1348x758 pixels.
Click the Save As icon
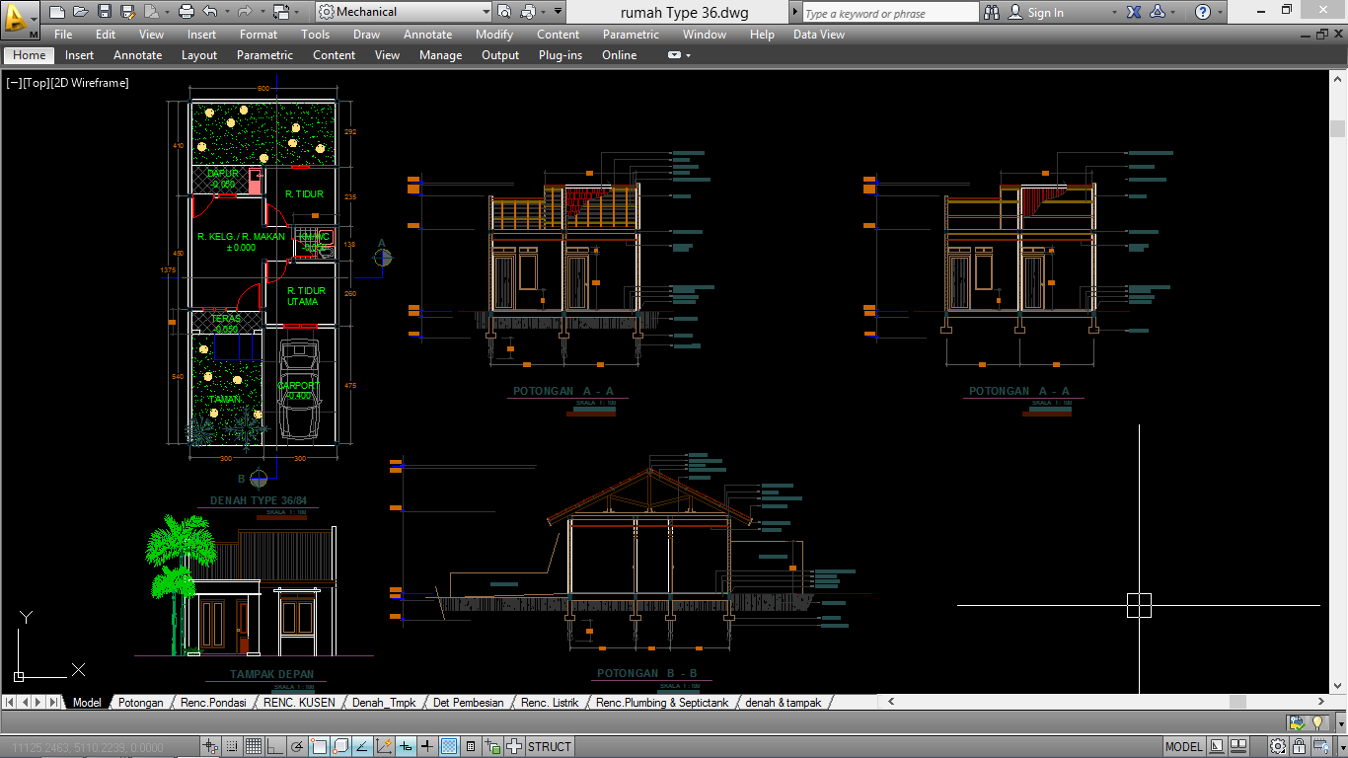[x=127, y=12]
